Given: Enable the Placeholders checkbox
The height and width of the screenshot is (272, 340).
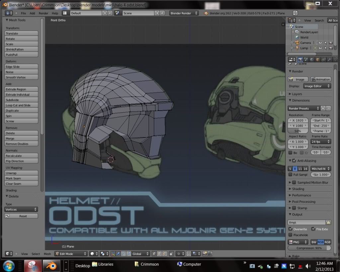Looking at the screenshot, I should 291,235.
